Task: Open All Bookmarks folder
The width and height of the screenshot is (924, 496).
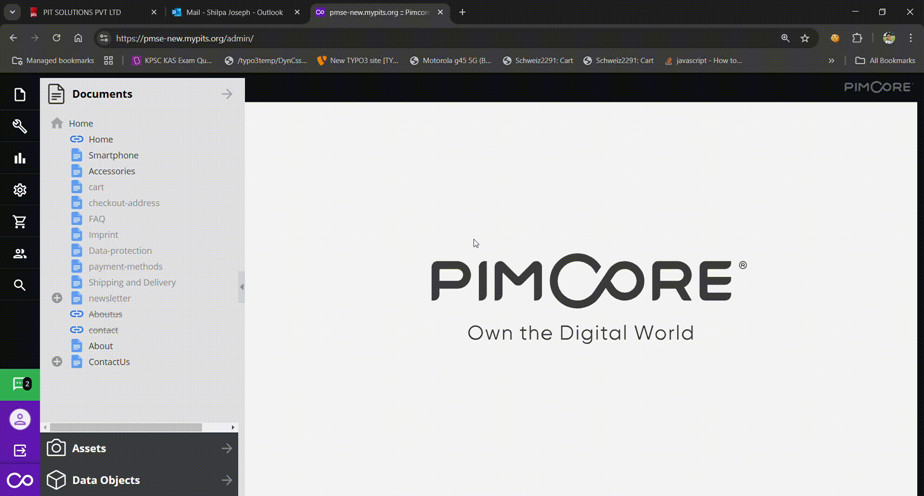Action: tap(885, 61)
